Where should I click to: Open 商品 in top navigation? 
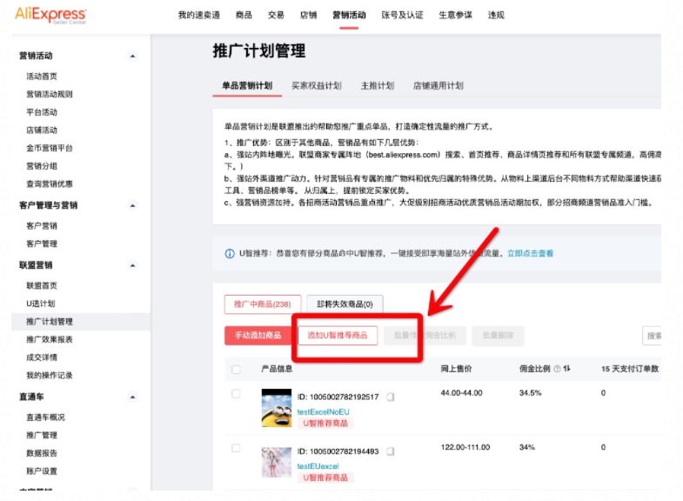(244, 16)
